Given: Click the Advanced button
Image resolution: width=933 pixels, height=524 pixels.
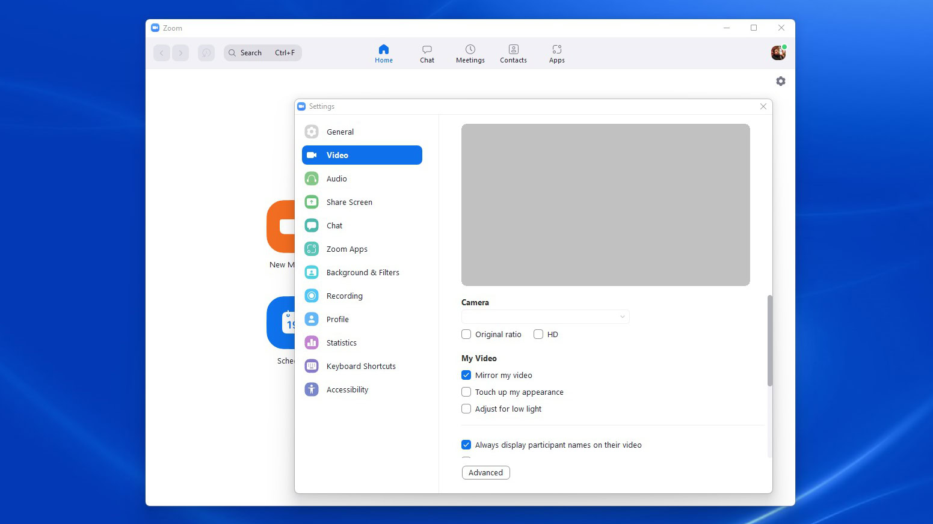Looking at the screenshot, I should click(485, 472).
